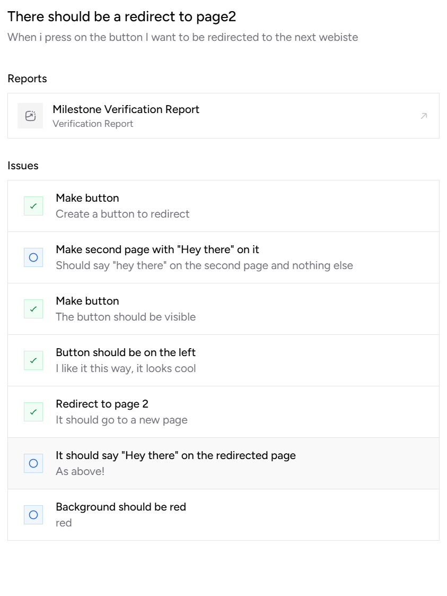
Task: Open the "Background should be red" issue title
Action: [x=121, y=507]
